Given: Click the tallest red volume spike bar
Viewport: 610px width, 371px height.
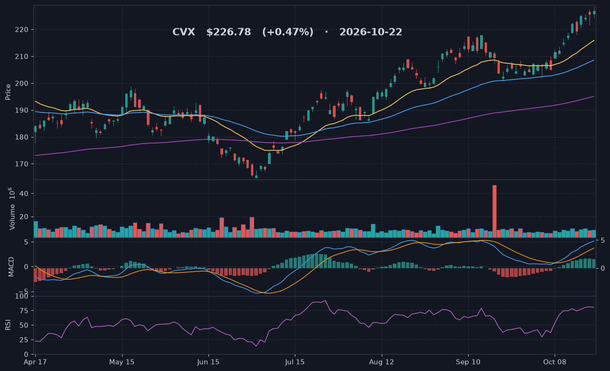Looking at the screenshot, I should point(494,211).
